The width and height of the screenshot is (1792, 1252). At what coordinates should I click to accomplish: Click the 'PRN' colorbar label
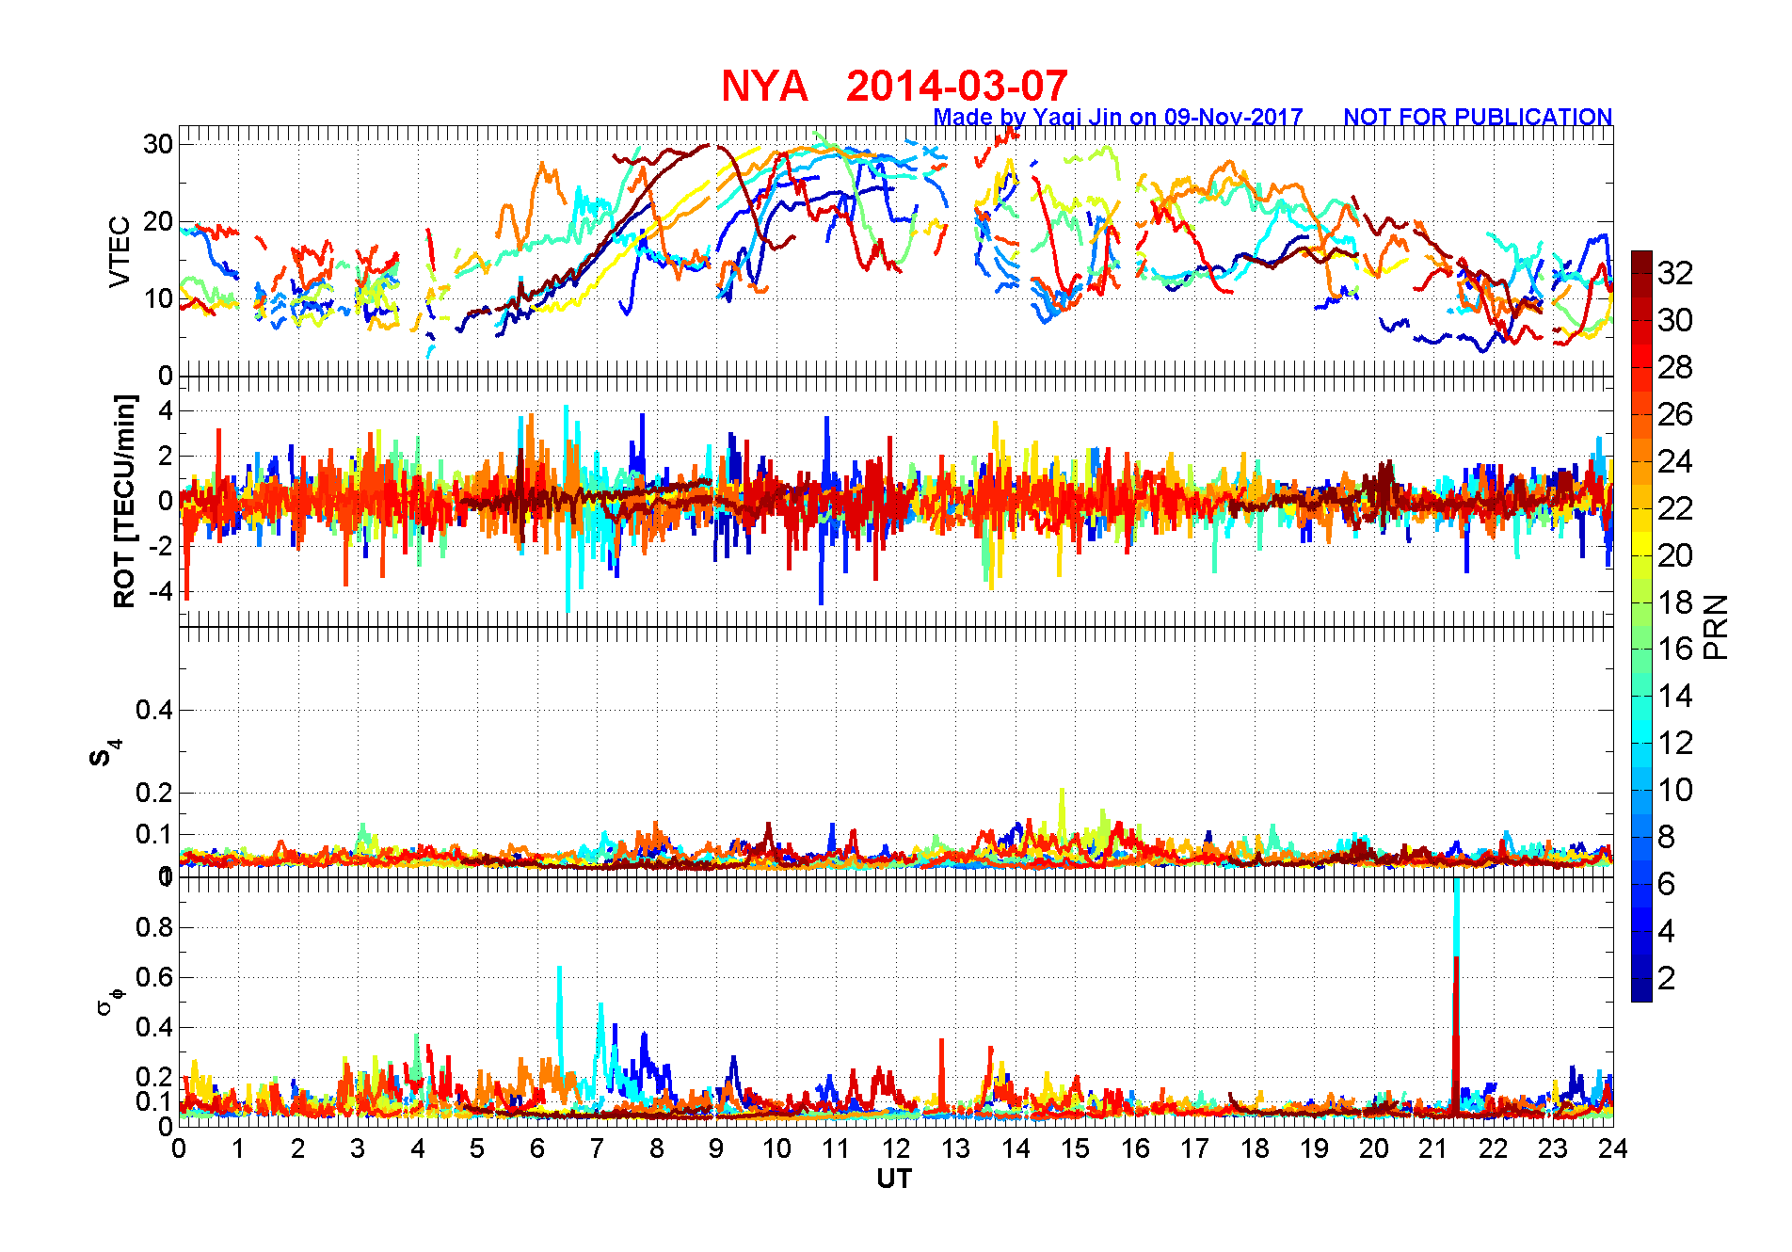pyautogui.click(x=1716, y=626)
